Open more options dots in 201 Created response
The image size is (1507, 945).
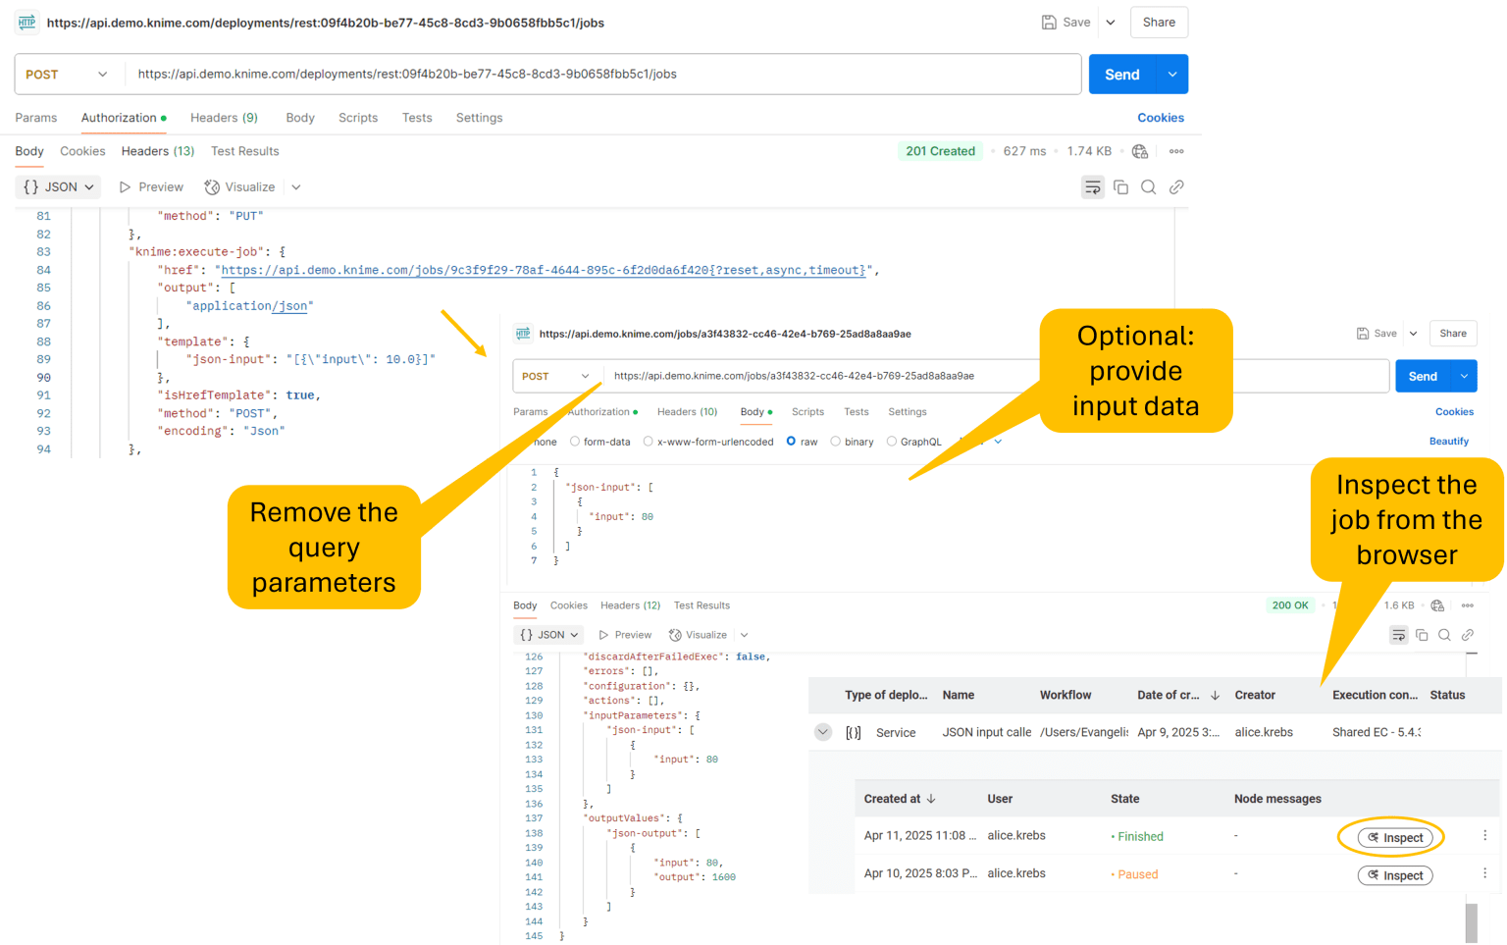tap(1176, 151)
